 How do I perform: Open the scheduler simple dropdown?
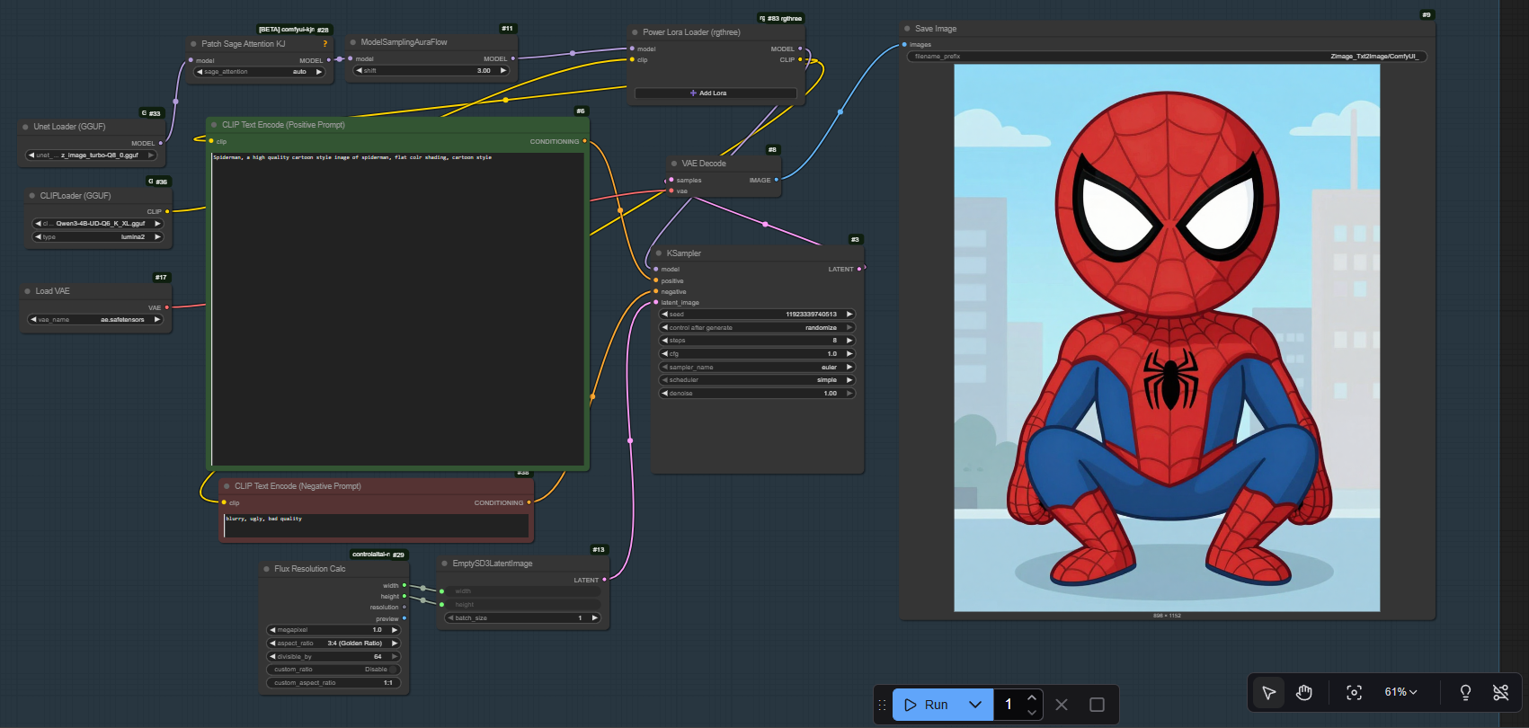[758, 380]
